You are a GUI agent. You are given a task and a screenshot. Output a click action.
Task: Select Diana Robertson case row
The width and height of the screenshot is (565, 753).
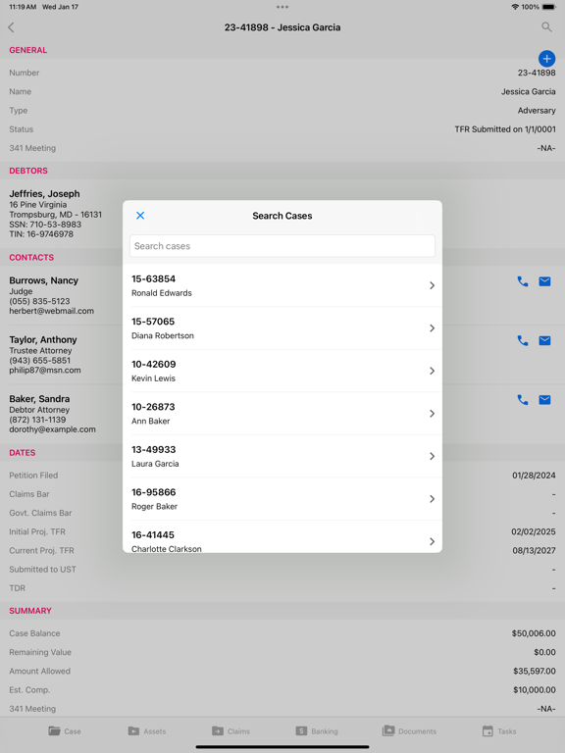click(282, 328)
